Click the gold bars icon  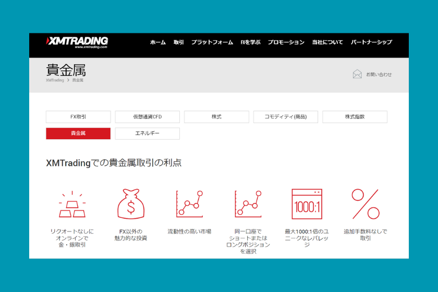[72, 205]
